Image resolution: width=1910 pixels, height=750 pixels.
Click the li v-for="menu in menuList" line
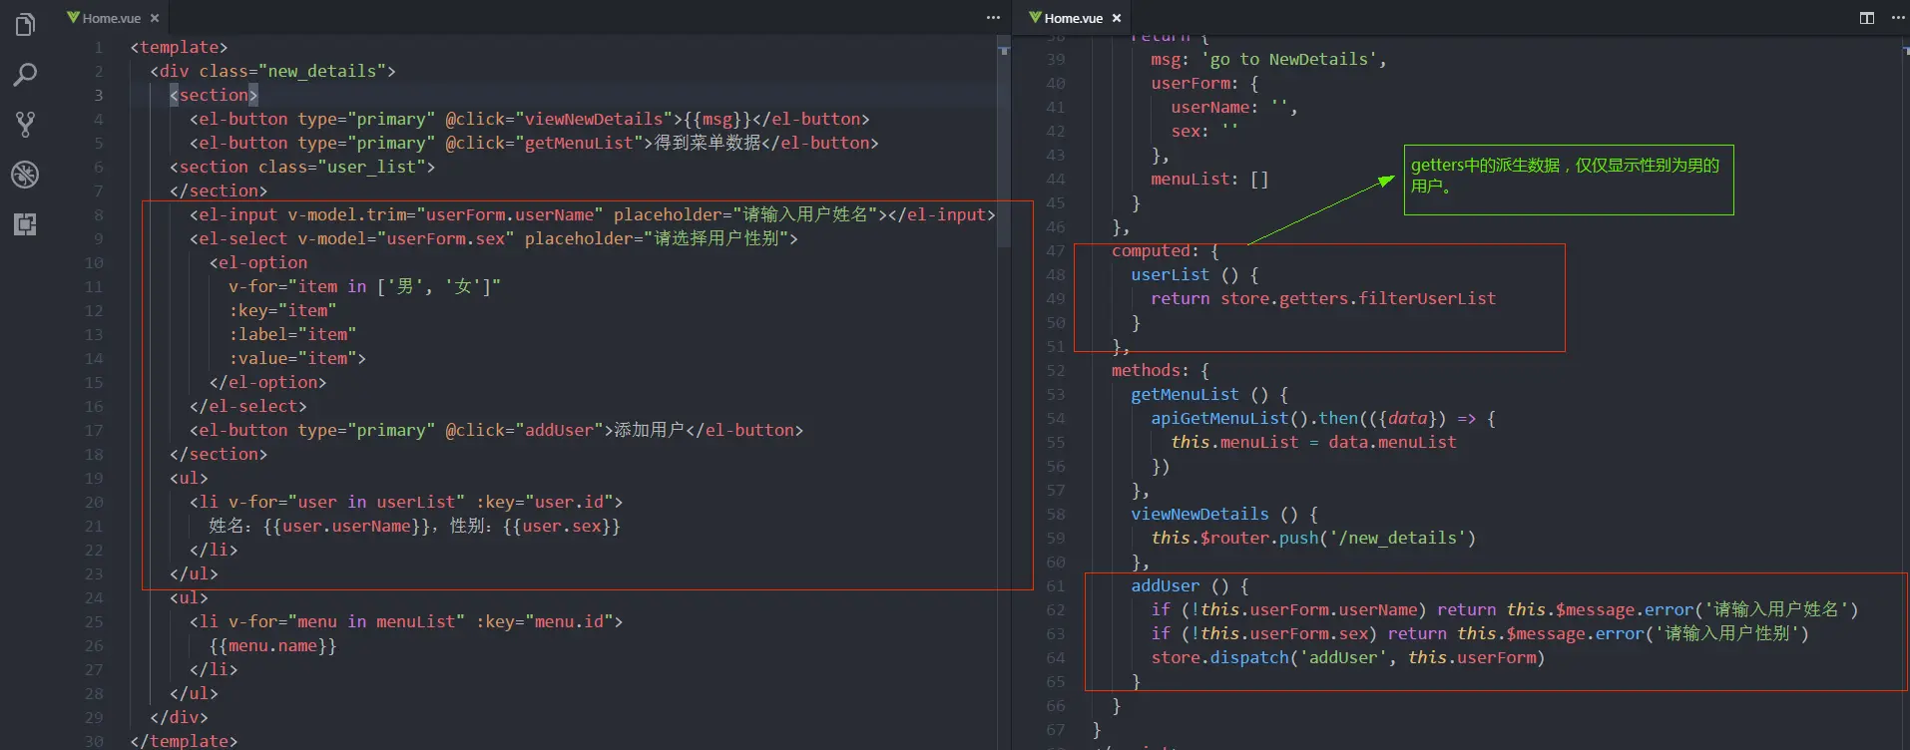[x=406, y=621]
